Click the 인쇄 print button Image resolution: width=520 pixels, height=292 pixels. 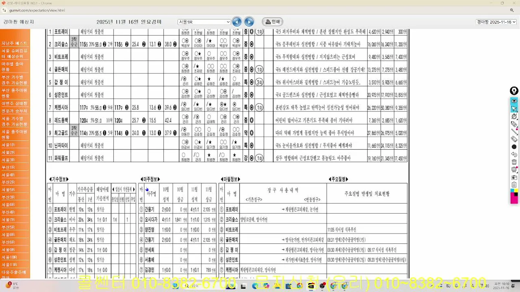click(x=272, y=22)
